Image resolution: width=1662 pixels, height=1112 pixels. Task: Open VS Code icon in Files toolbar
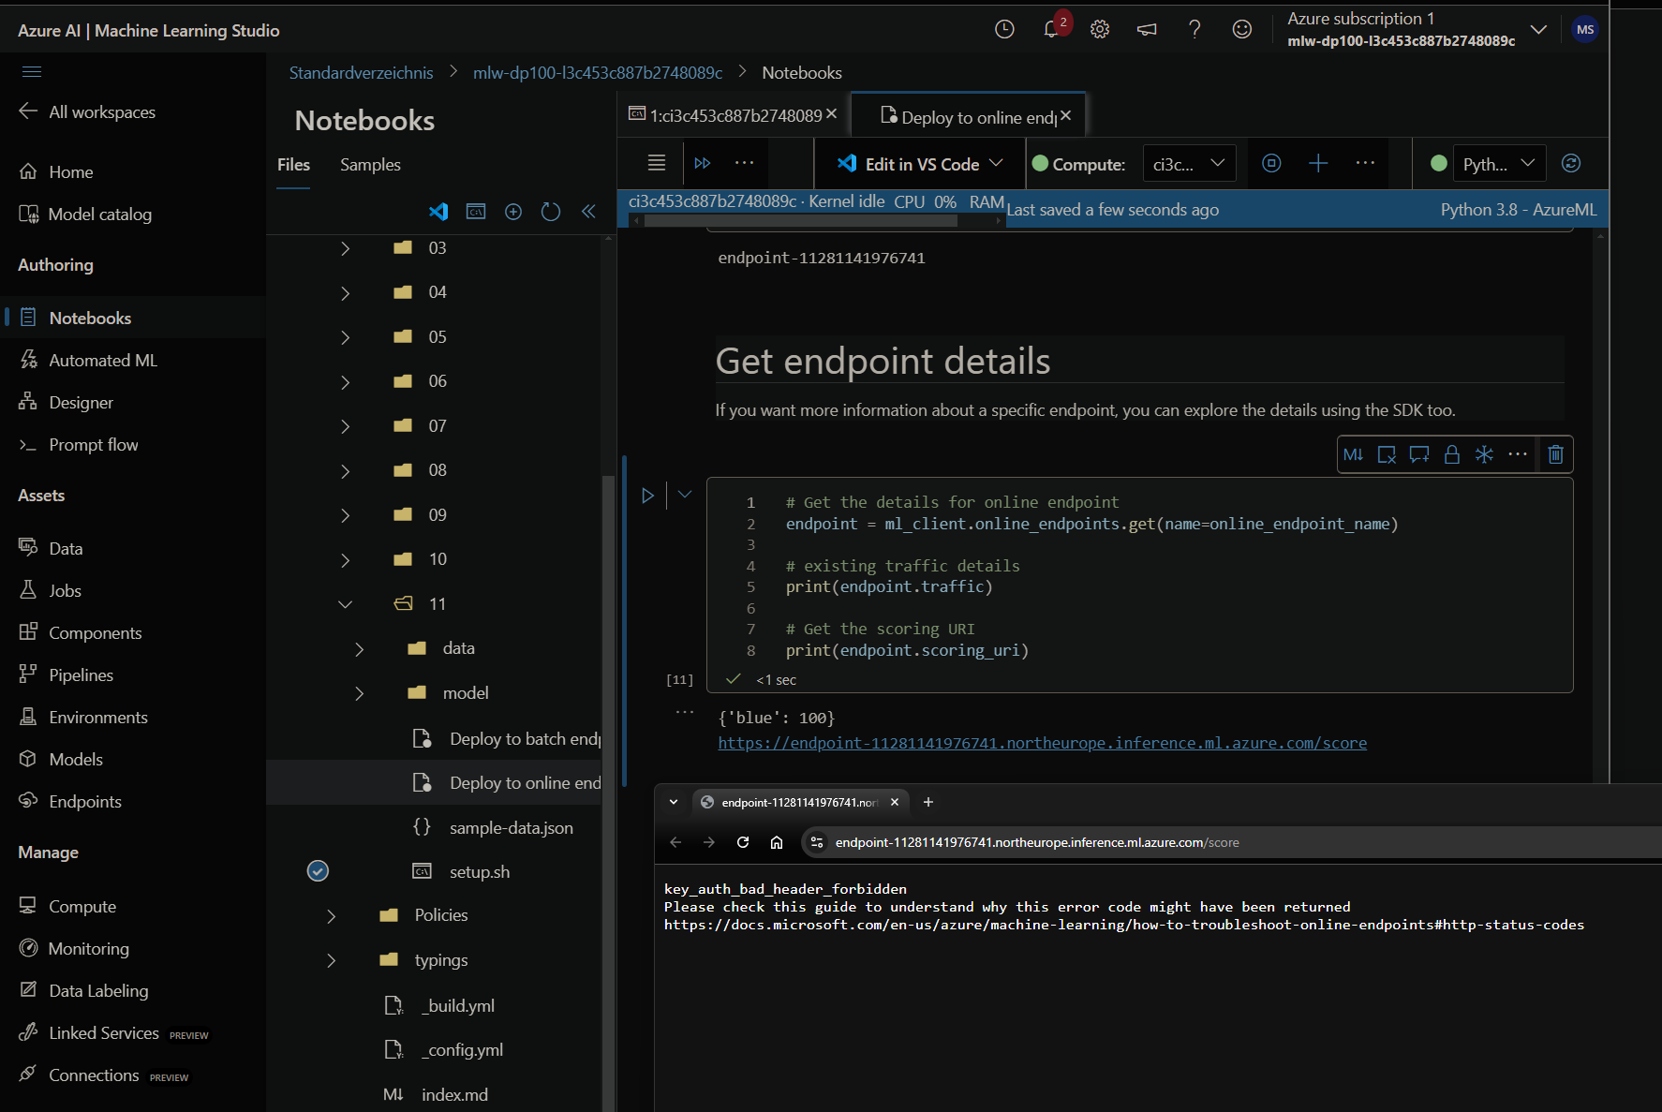coord(438,212)
